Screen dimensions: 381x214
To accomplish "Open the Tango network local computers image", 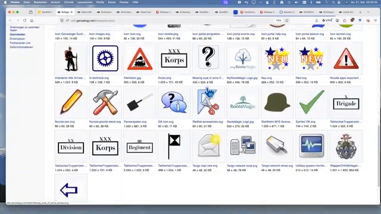I will pyautogui.click(x=243, y=146).
